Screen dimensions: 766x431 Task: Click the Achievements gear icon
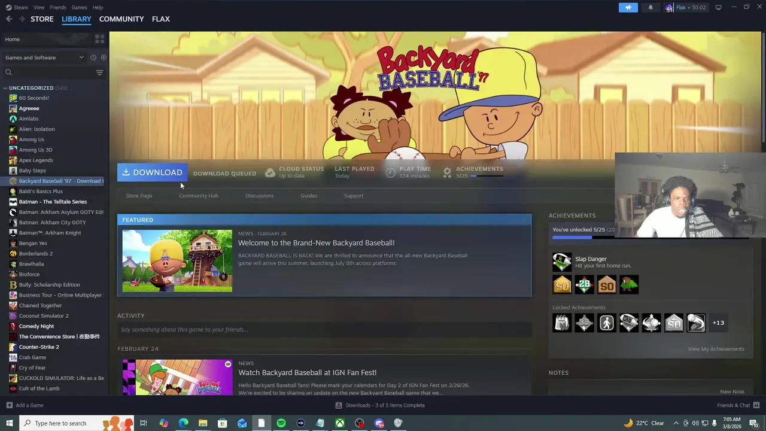pyautogui.click(x=447, y=172)
